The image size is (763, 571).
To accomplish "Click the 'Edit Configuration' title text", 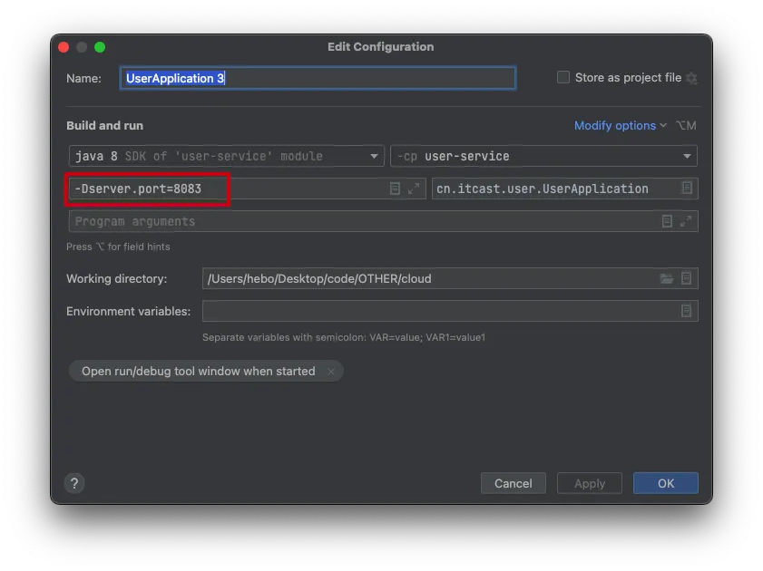I will (380, 46).
